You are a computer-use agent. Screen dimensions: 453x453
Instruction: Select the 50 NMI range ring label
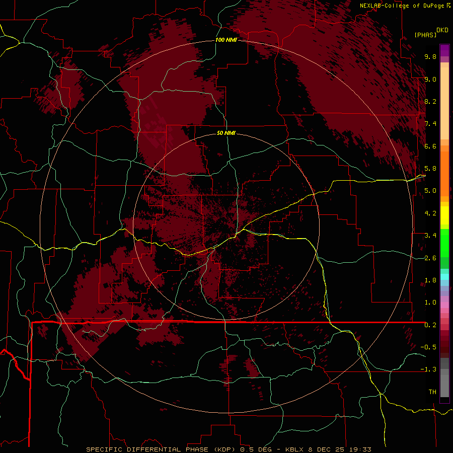(226, 133)
